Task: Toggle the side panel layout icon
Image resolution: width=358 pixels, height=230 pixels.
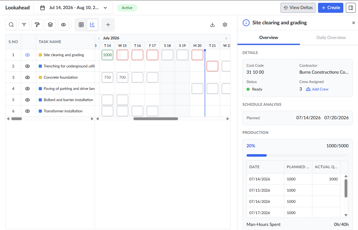Action: tap(351, 8)
